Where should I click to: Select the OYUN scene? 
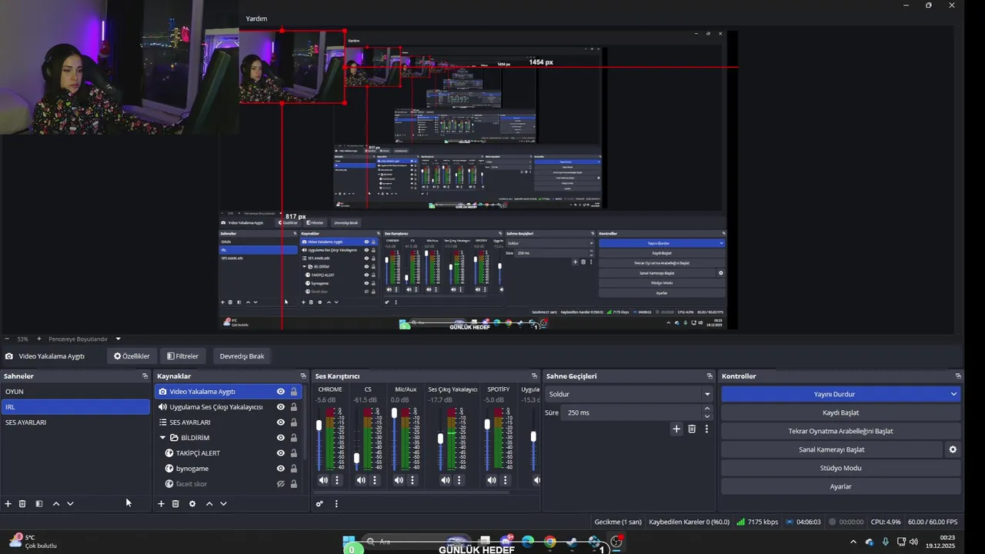coord(75,392)
